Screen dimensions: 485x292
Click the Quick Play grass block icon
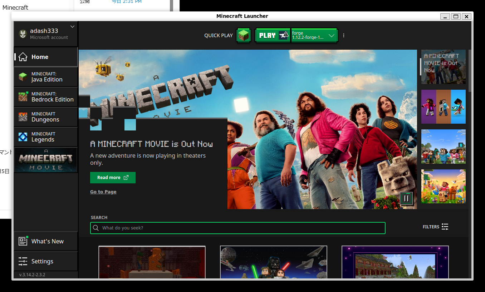[x=244, y=35]
